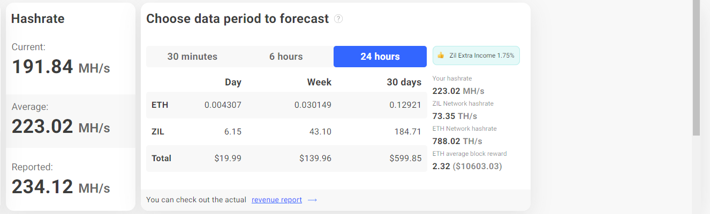
Task: Click the Zil Extra Income 1.75% text
Action: tap(481, 56)
